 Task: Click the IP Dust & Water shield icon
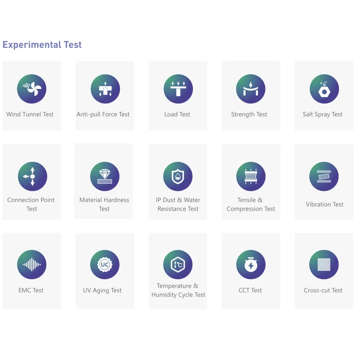click(178, 177)
